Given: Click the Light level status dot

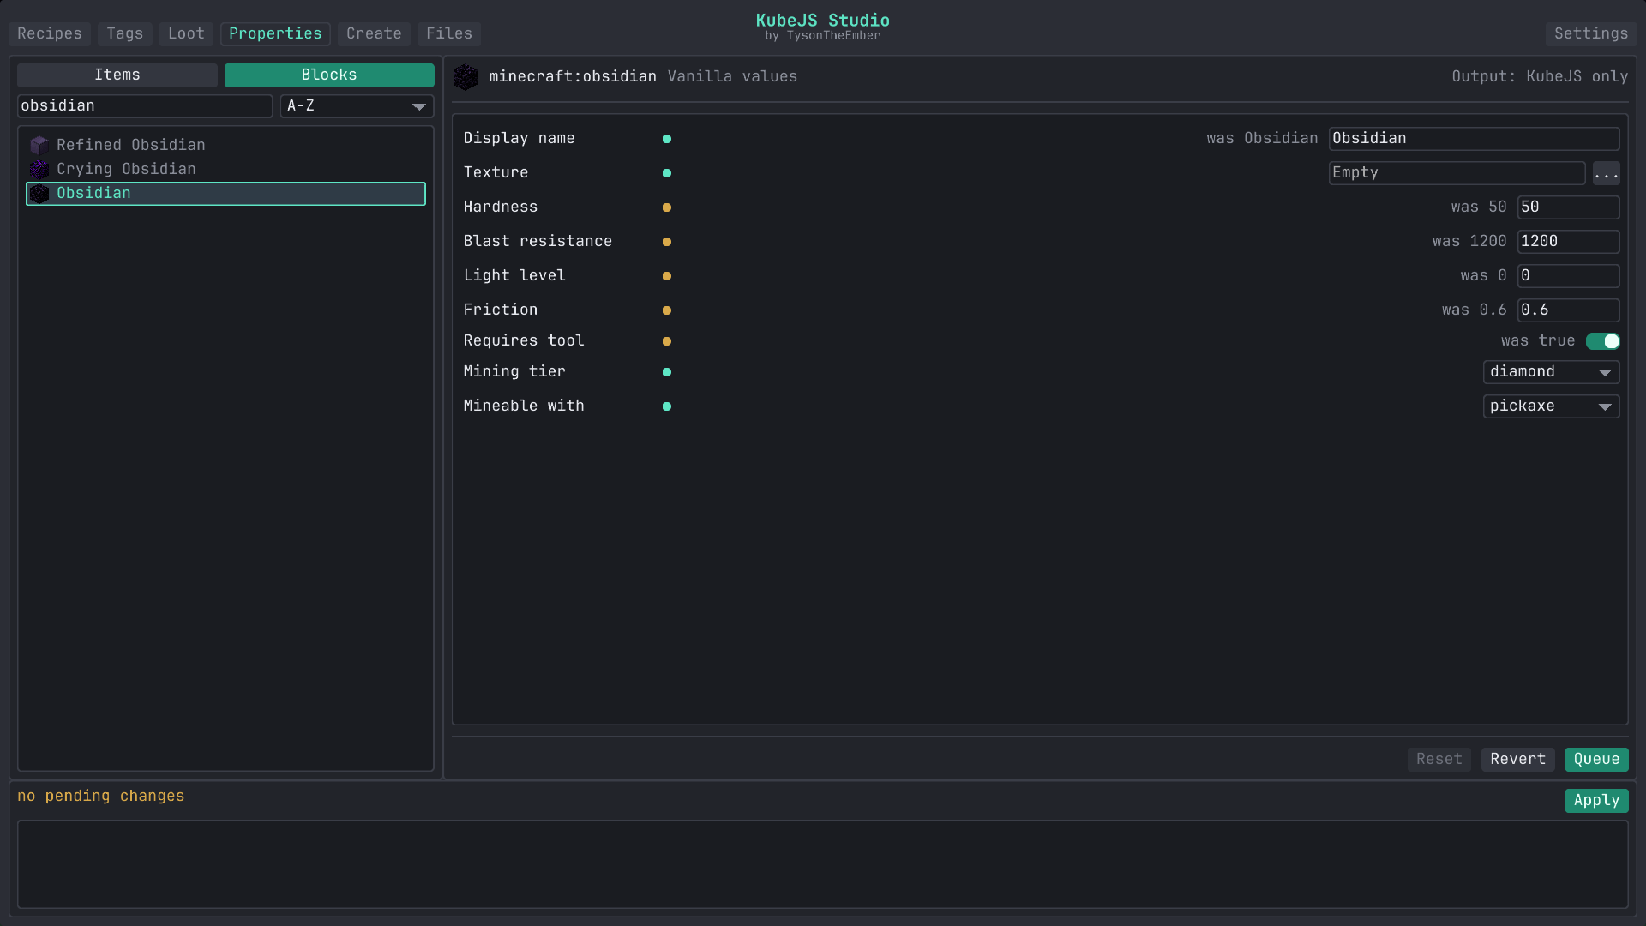Looking at the screenshot, I should point(667,276).
